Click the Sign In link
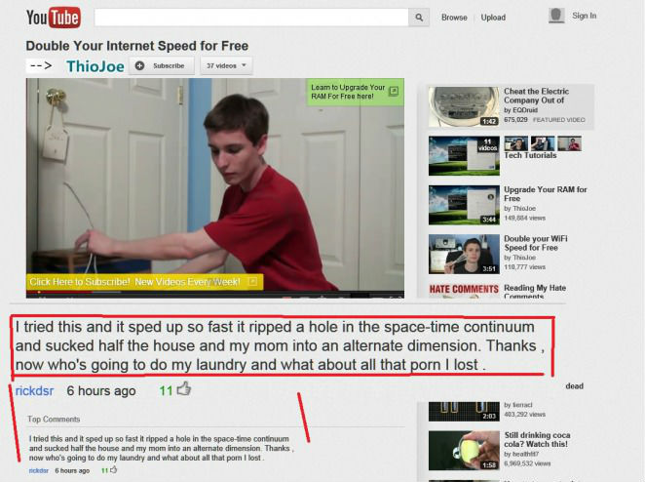The width and height of the screenshot is (645, 482). click(585, 16)
